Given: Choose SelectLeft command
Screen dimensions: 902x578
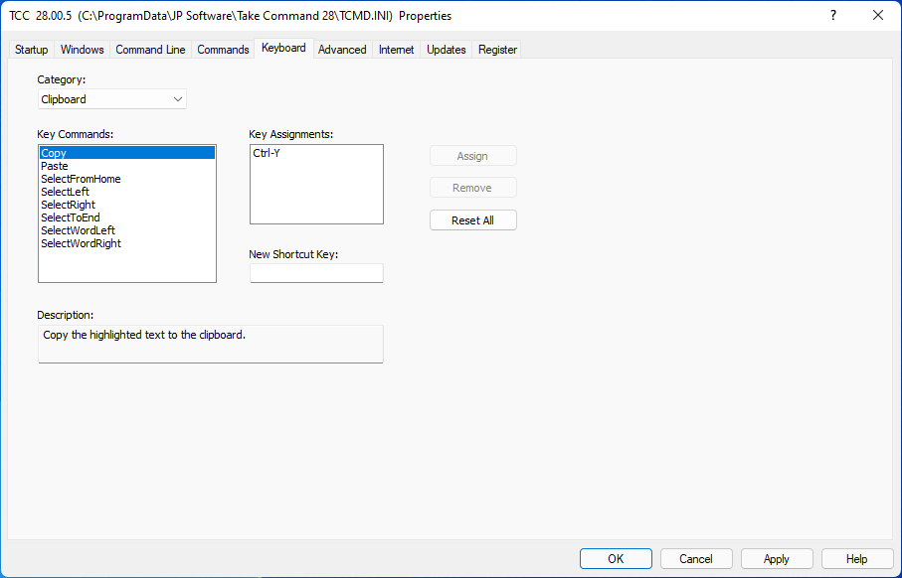Looking at the screenshot, I should 127,192.
